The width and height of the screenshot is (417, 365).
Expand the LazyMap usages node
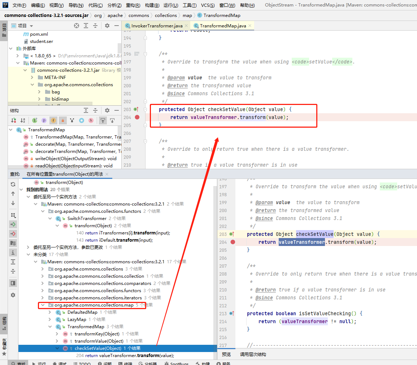click(50, 320)
